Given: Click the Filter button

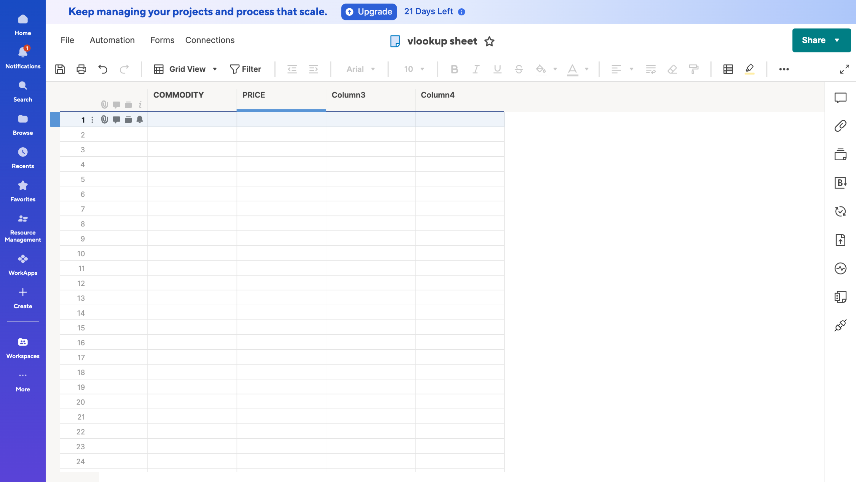Looking at the screenshot, I should 245,69.
